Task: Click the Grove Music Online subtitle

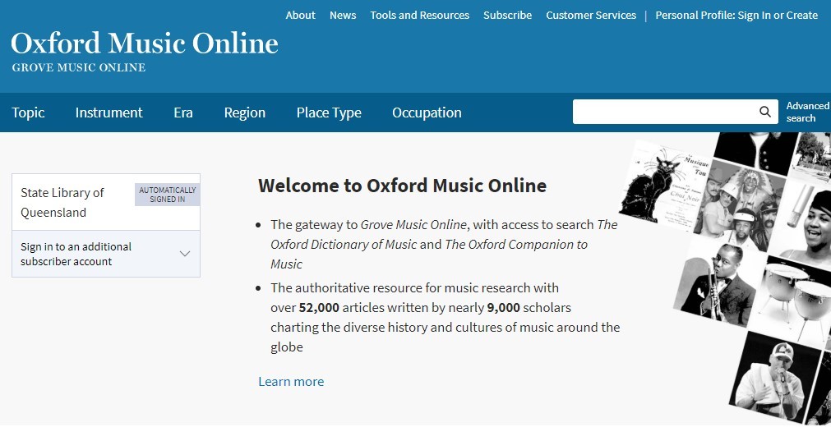Action: click(x=78, y=67)
